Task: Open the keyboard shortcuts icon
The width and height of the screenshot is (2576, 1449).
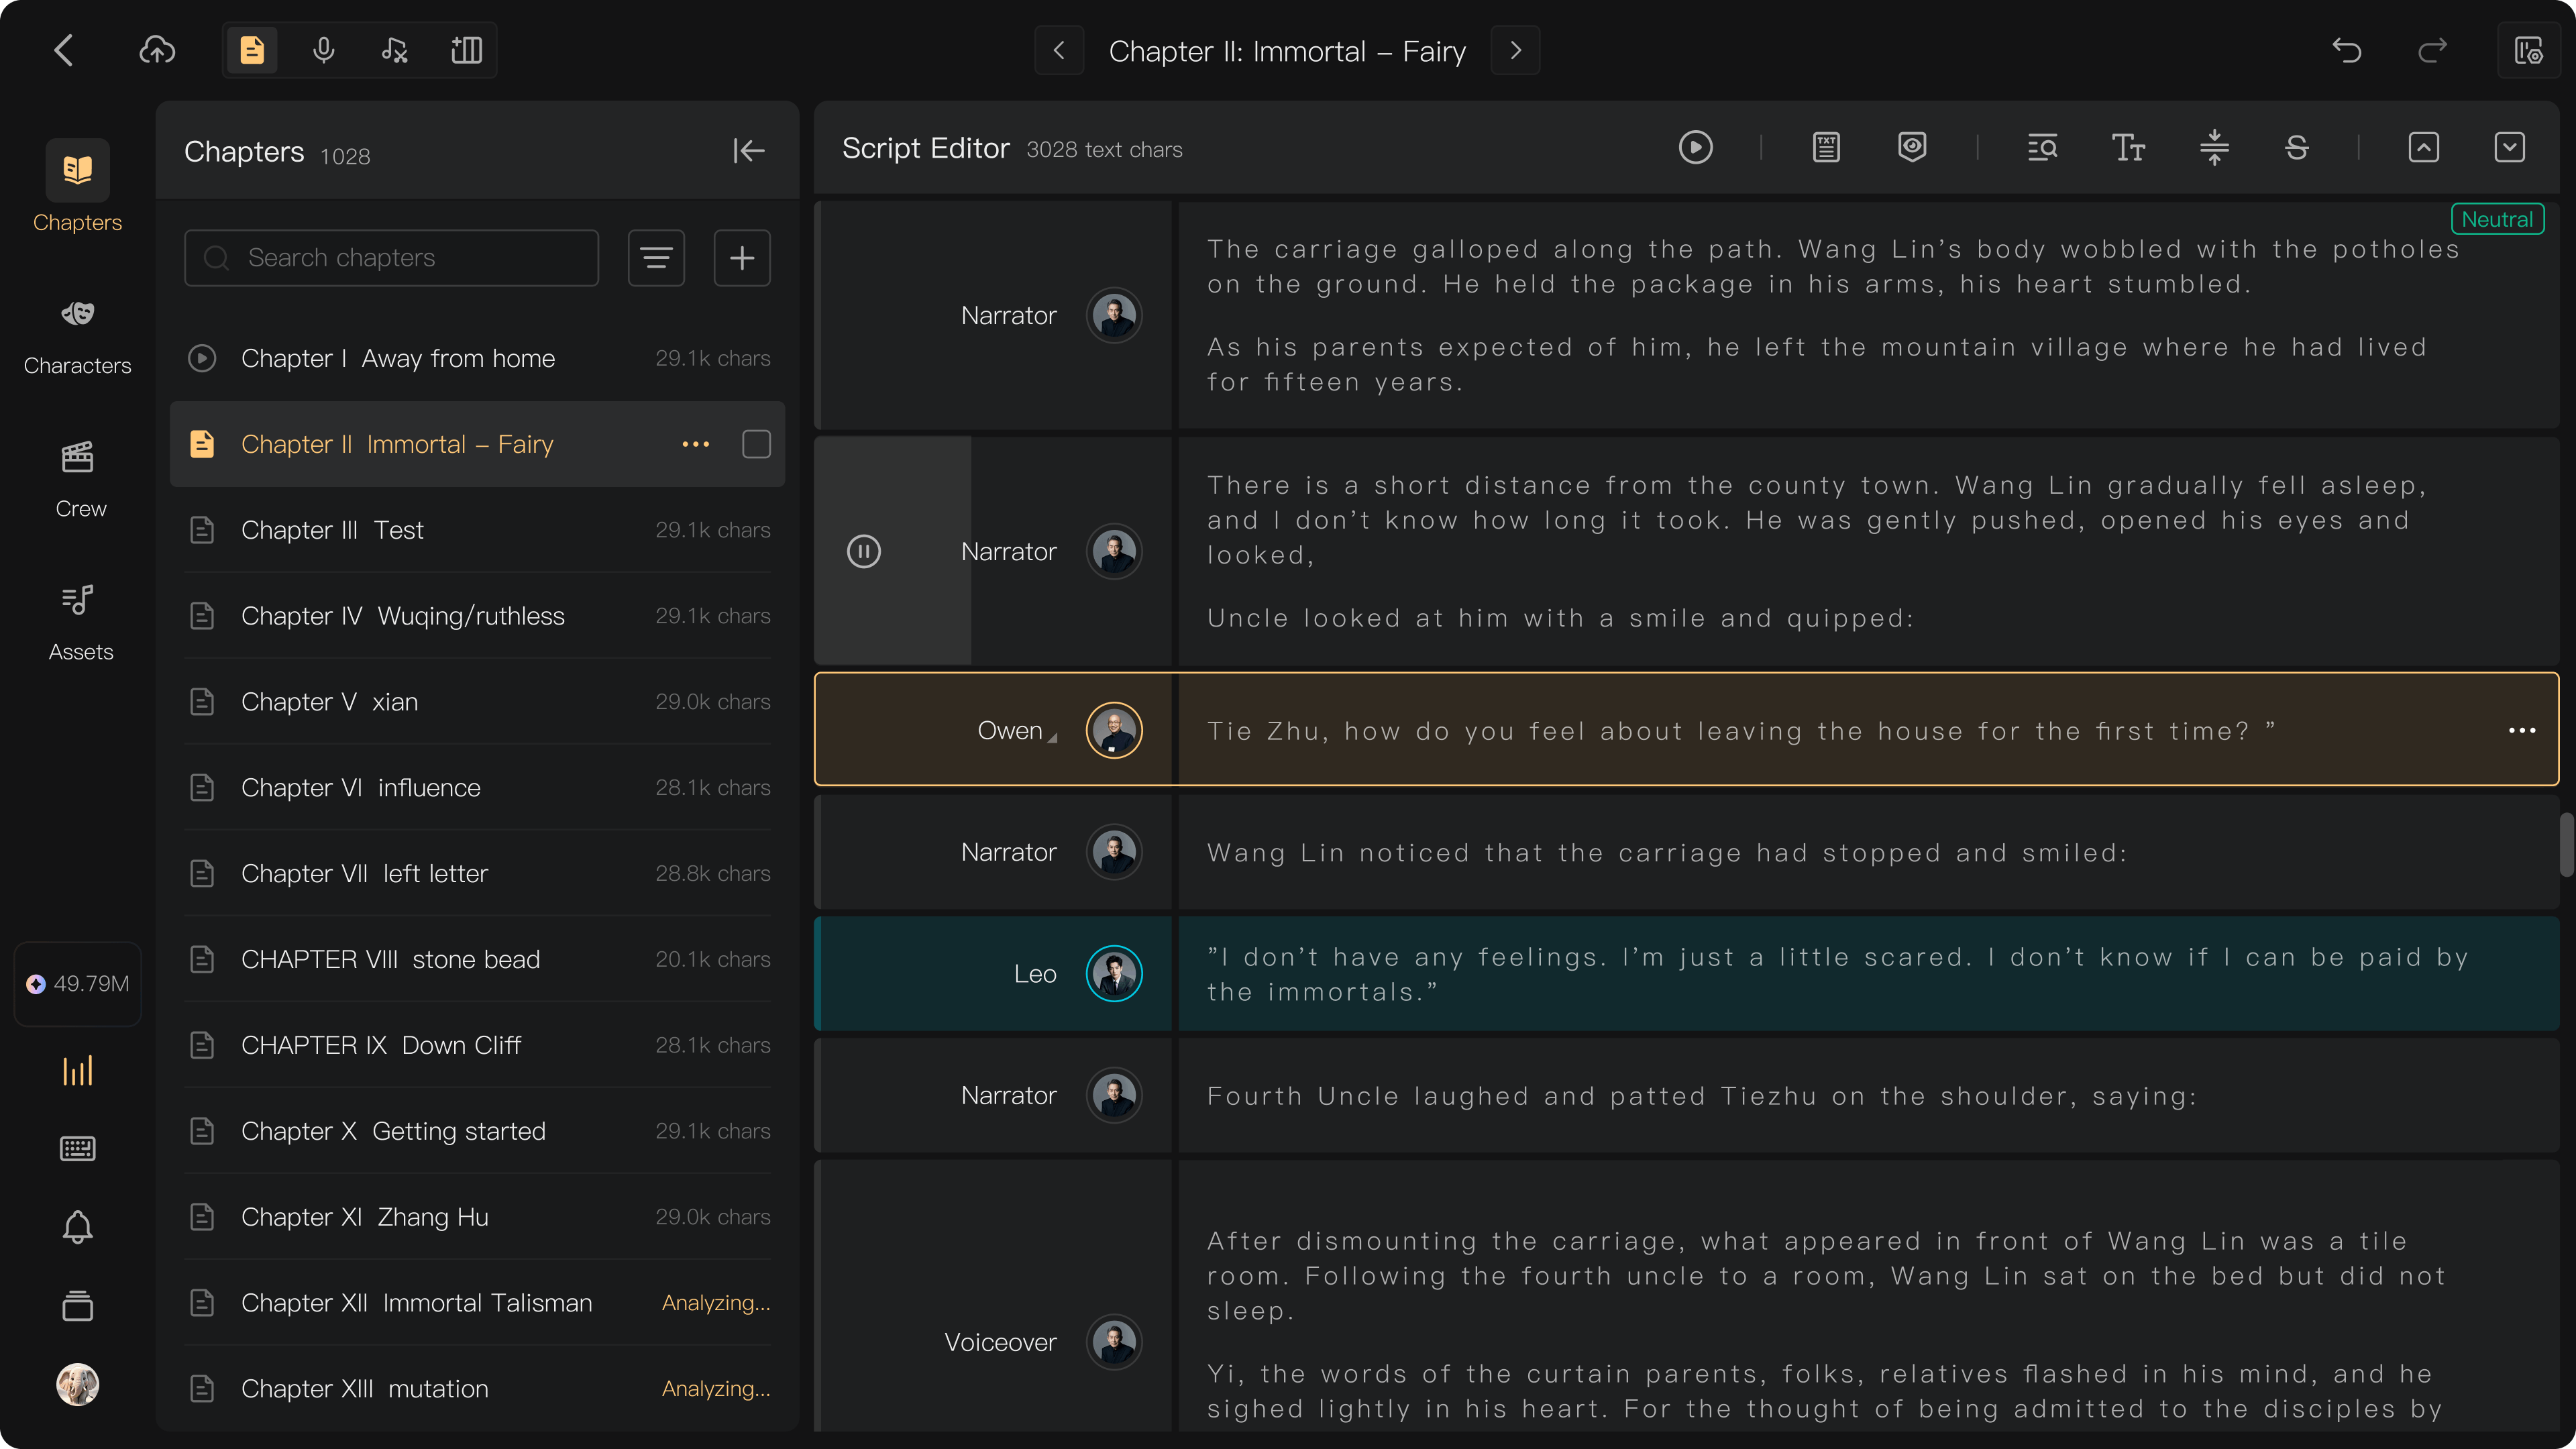Action: pos(77,1148)
